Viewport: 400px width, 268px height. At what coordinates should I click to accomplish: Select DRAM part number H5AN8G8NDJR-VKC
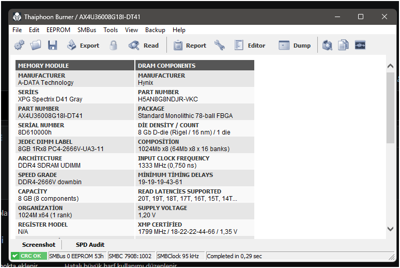tap(168, 99)
